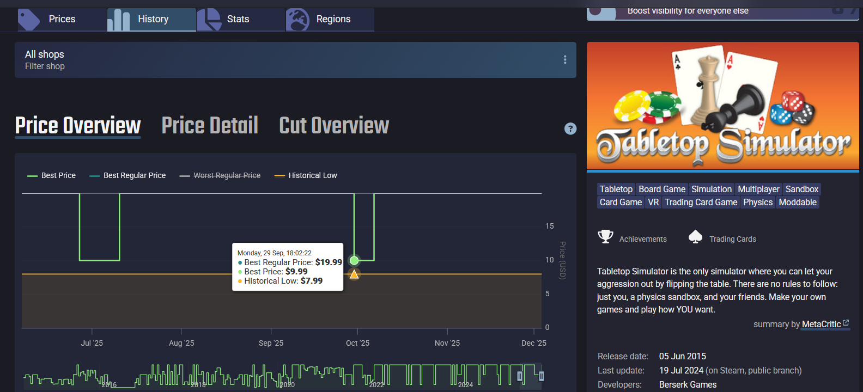Click the Achievements trophy icon
This screenshot has width=863, height=392.
point(605,237)
